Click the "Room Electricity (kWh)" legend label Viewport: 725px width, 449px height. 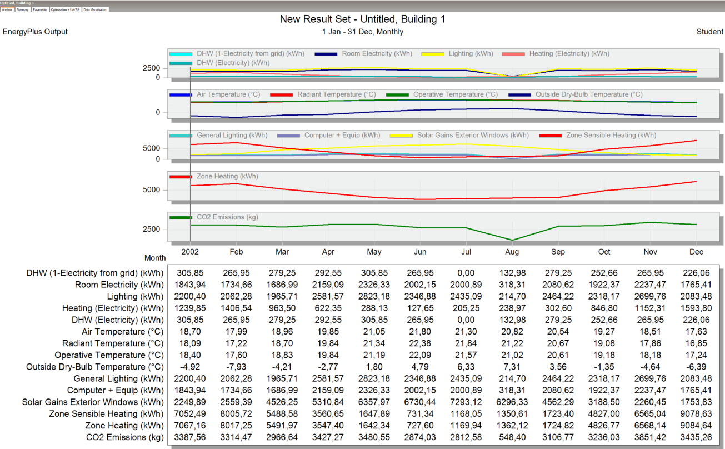(x=377, y=54)
